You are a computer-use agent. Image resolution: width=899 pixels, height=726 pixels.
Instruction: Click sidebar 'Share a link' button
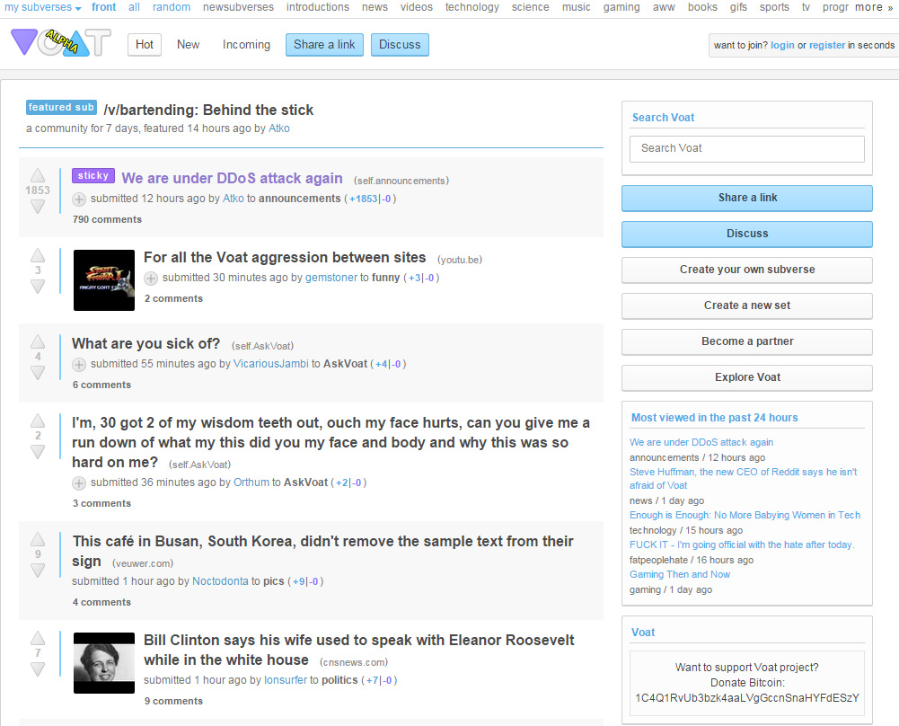coord(747,198)
